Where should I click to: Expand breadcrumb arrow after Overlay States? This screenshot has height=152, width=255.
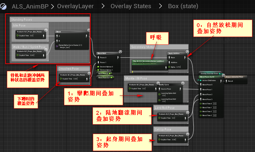(159, 6)
